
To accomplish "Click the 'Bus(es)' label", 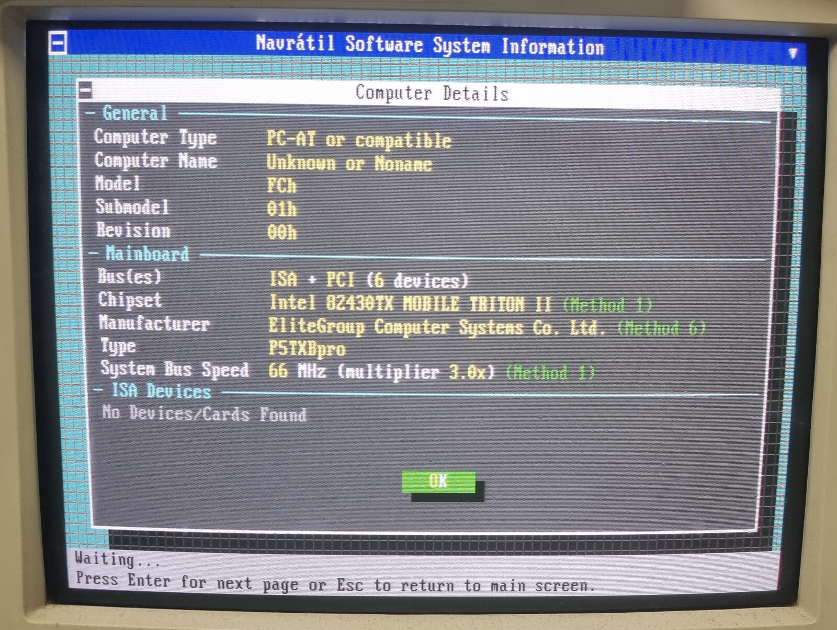I will (130, 276).
